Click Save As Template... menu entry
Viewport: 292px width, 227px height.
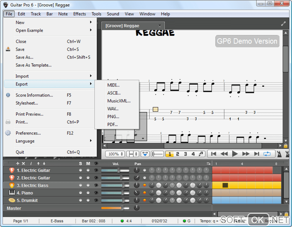33,65
